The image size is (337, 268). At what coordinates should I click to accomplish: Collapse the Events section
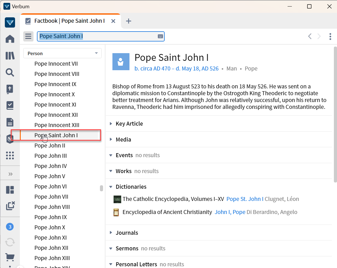coord(111,155)
